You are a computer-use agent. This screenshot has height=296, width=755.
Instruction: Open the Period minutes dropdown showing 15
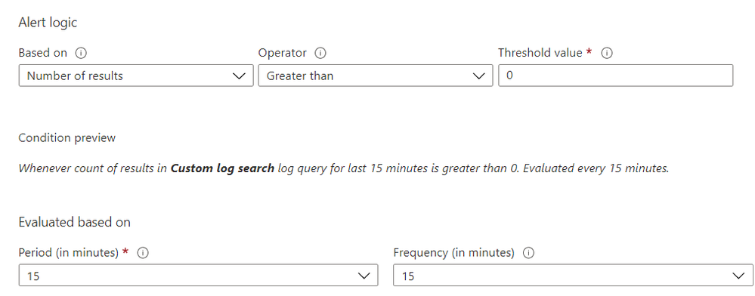click(x=198, y=276)
